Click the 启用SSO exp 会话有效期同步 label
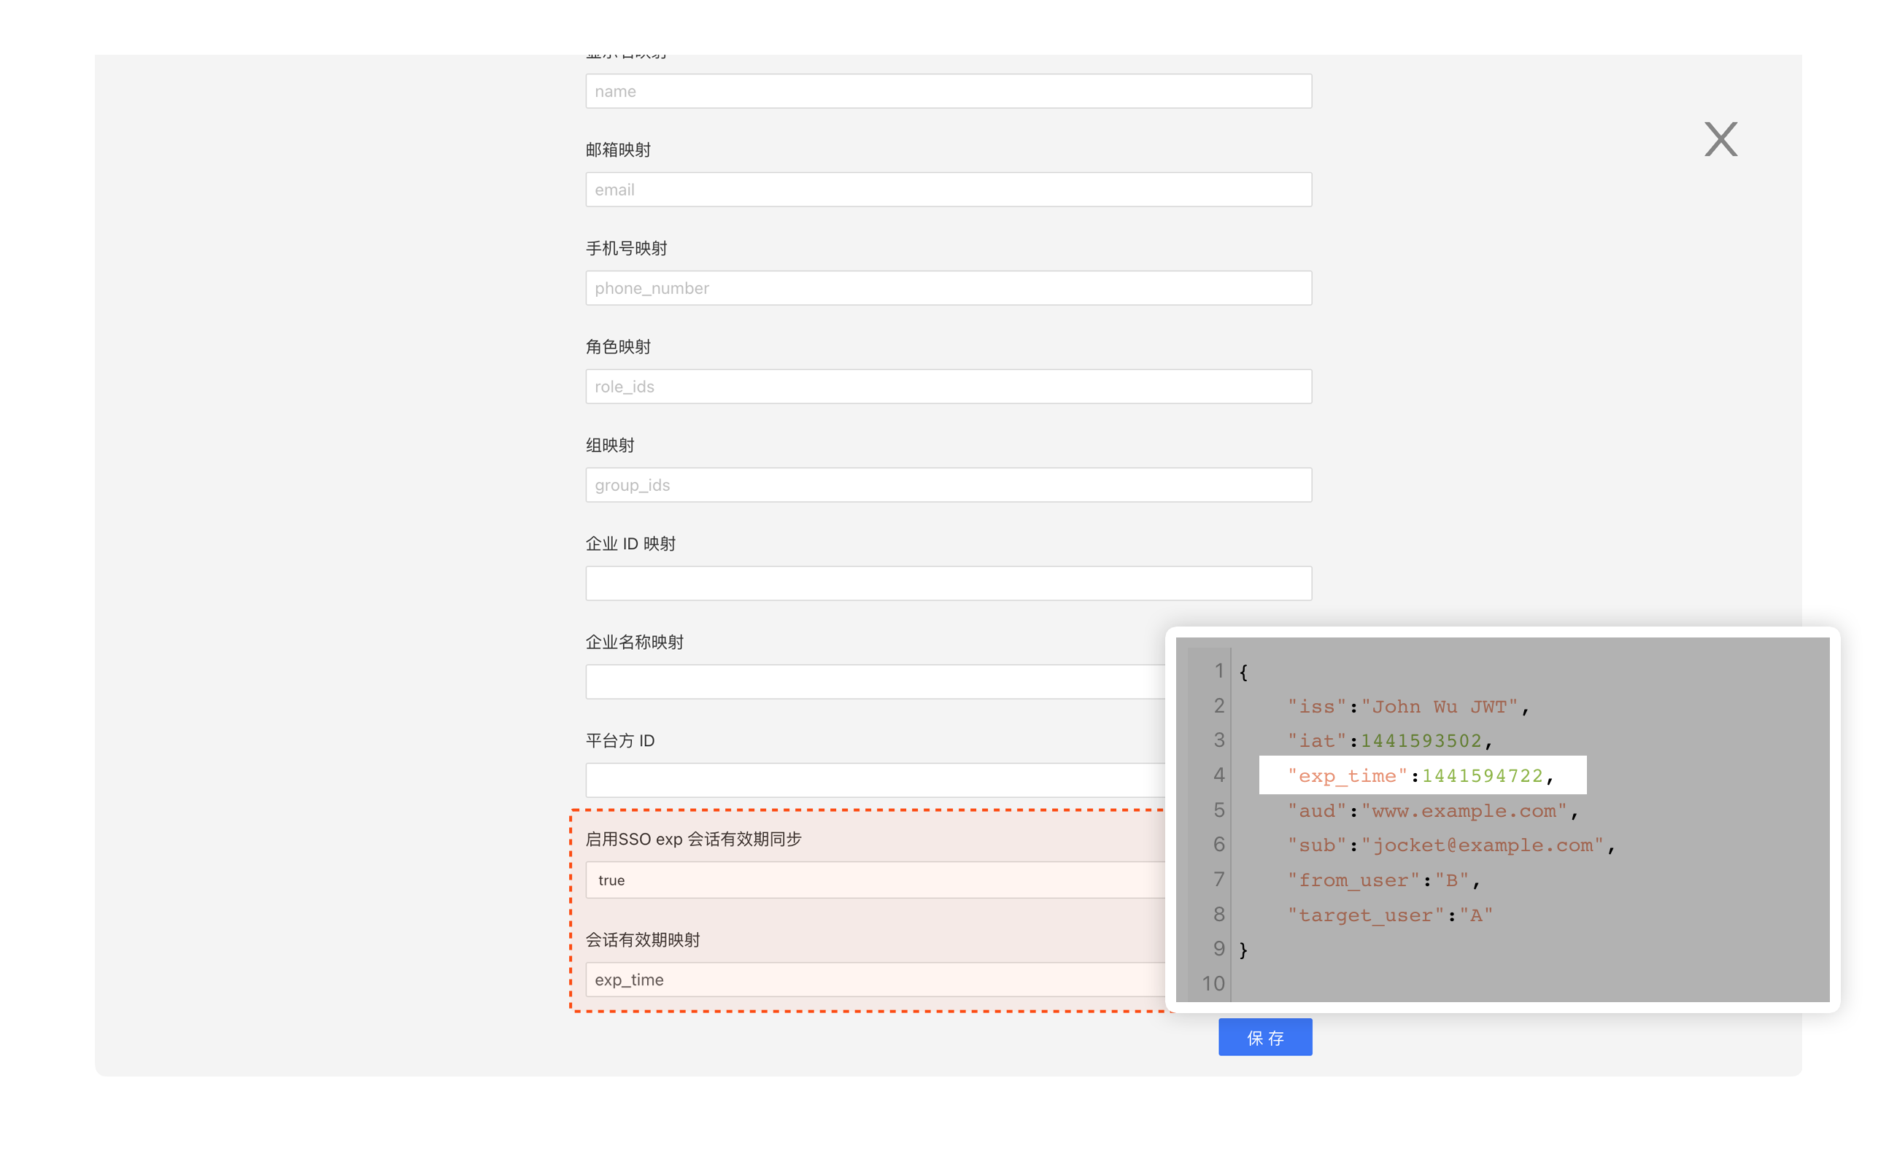This screenshot has width=1897, height=1167. point(693,839)
